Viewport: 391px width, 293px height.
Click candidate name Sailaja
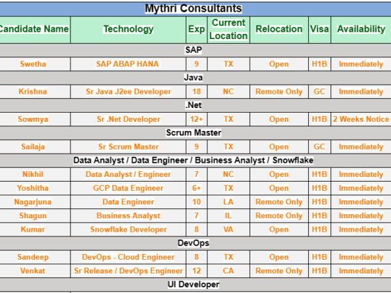[33, 147]
